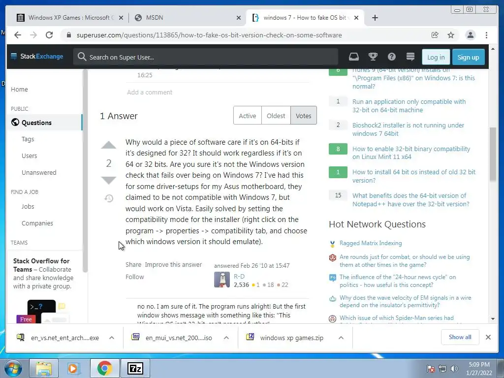Image resolution: width=504 pixels, height=378 pixels.
Task: Open Bioshock2 installer related question
Action: (x=408, y=129)
